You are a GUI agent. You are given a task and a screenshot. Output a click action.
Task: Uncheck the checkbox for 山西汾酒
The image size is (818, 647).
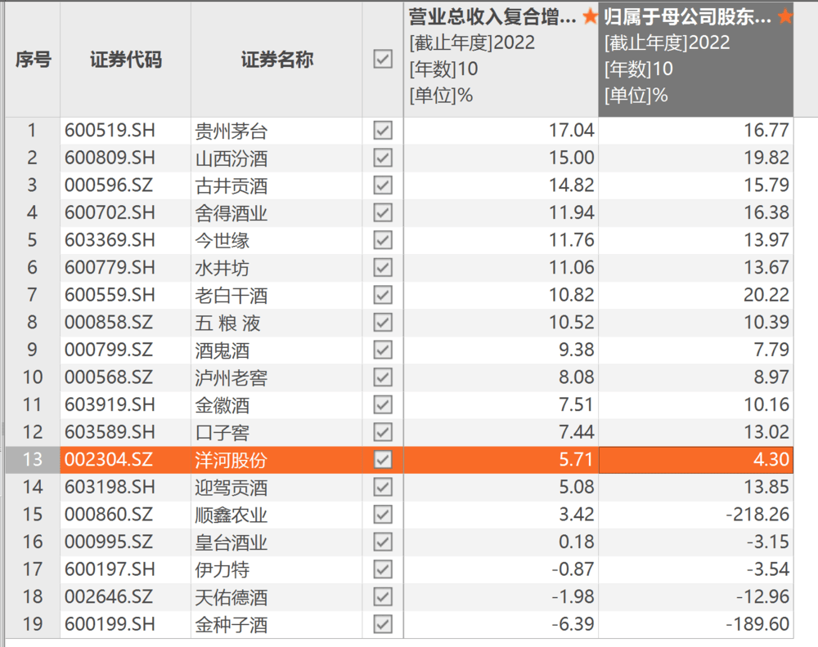pos(383,158)
